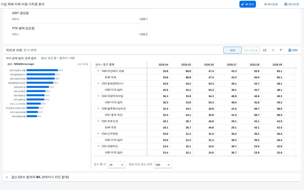Open the 표시 행 수 dropdown
This screenshot has height=190, width=304.
[117, 165]
